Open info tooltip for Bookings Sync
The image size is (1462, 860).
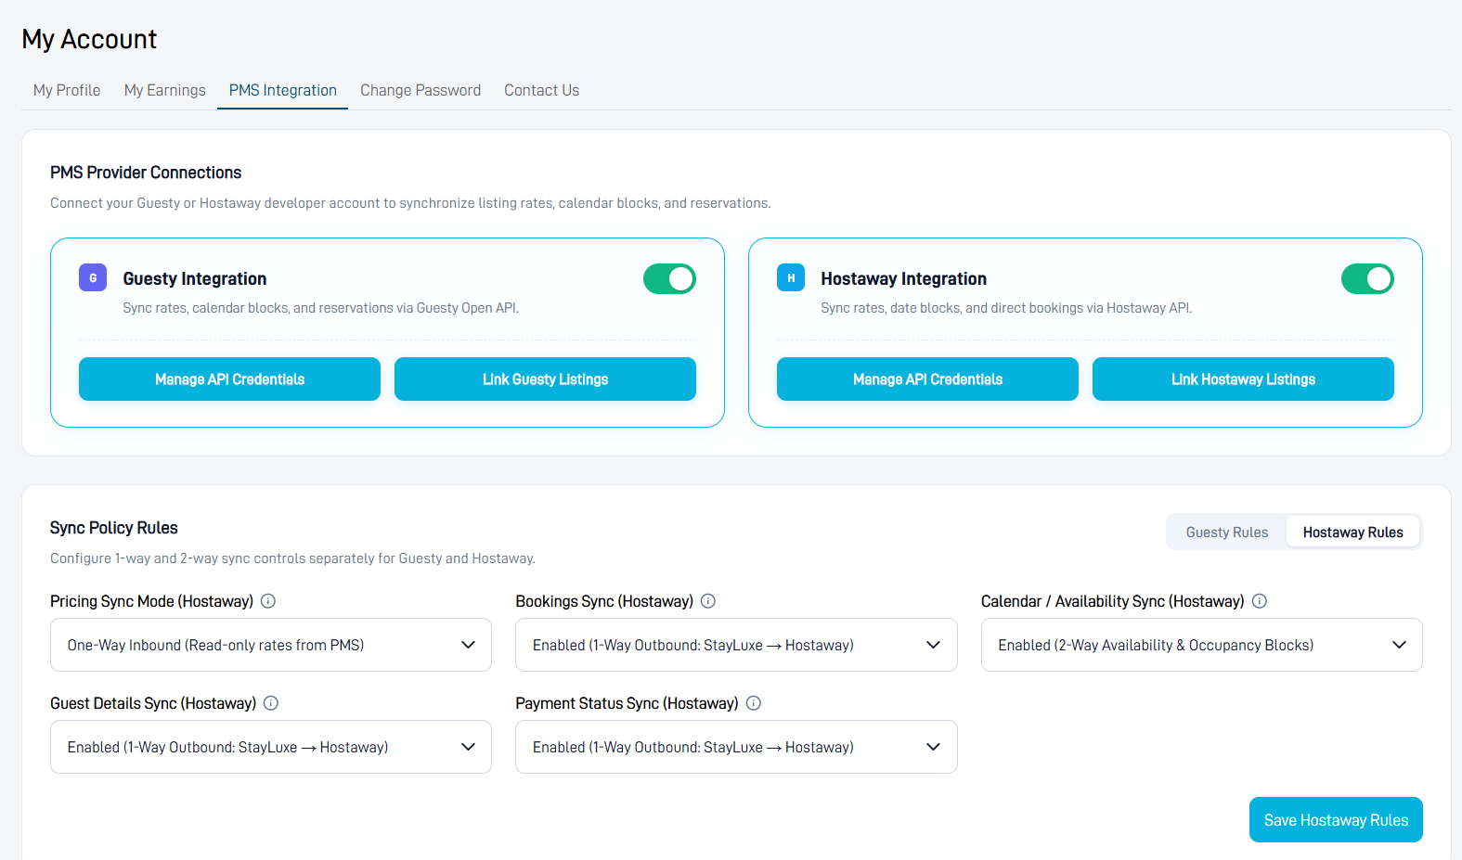(708, 601)
